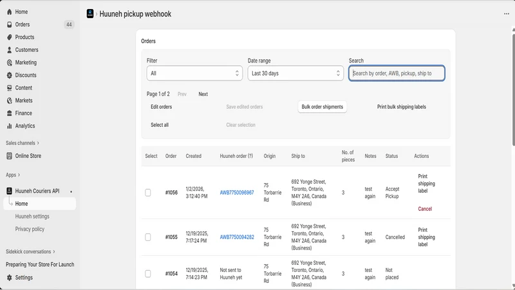Open the three-dot more menu

(x=507, y=14)
